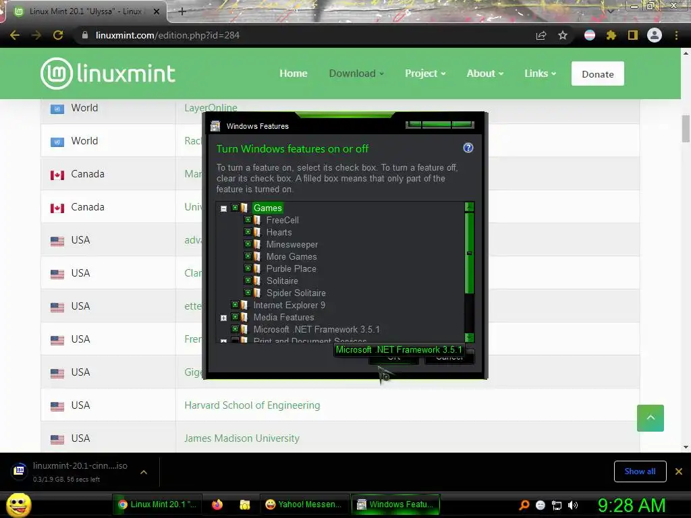Select the Yahoo! Messenger taskbar item
The width and height of the screenshot is (691, 518).
pos(304,505)
